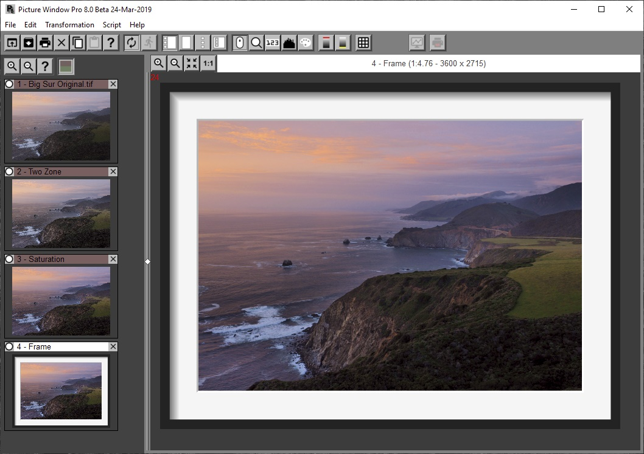The width and height of the screenshot is (644, 454).
Task: Close the Saturation image with its X button
Action: (x=113, y=259)
